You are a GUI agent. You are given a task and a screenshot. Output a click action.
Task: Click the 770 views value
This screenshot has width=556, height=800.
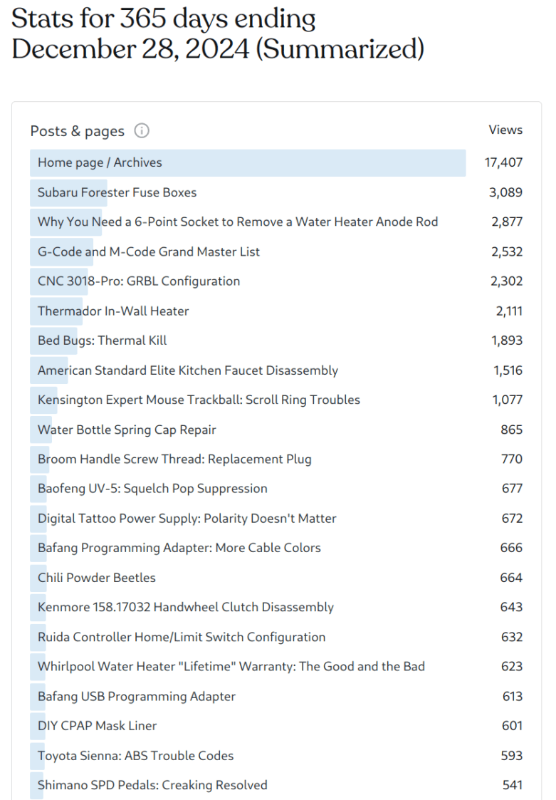pyautogui.click(x=512, y=459)
